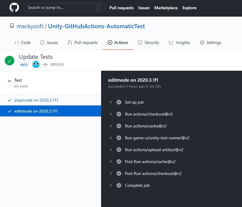Click the success check icon of Set up job
This screenshot has width=242, height=207.
(119, 102)
